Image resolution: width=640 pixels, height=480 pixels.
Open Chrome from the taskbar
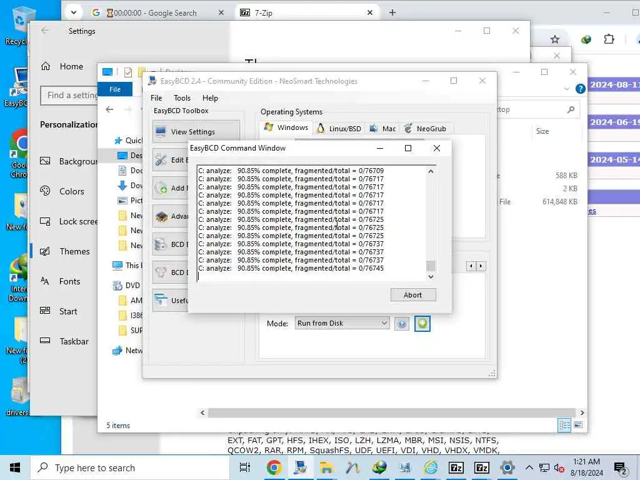click(x=274, y=467)
